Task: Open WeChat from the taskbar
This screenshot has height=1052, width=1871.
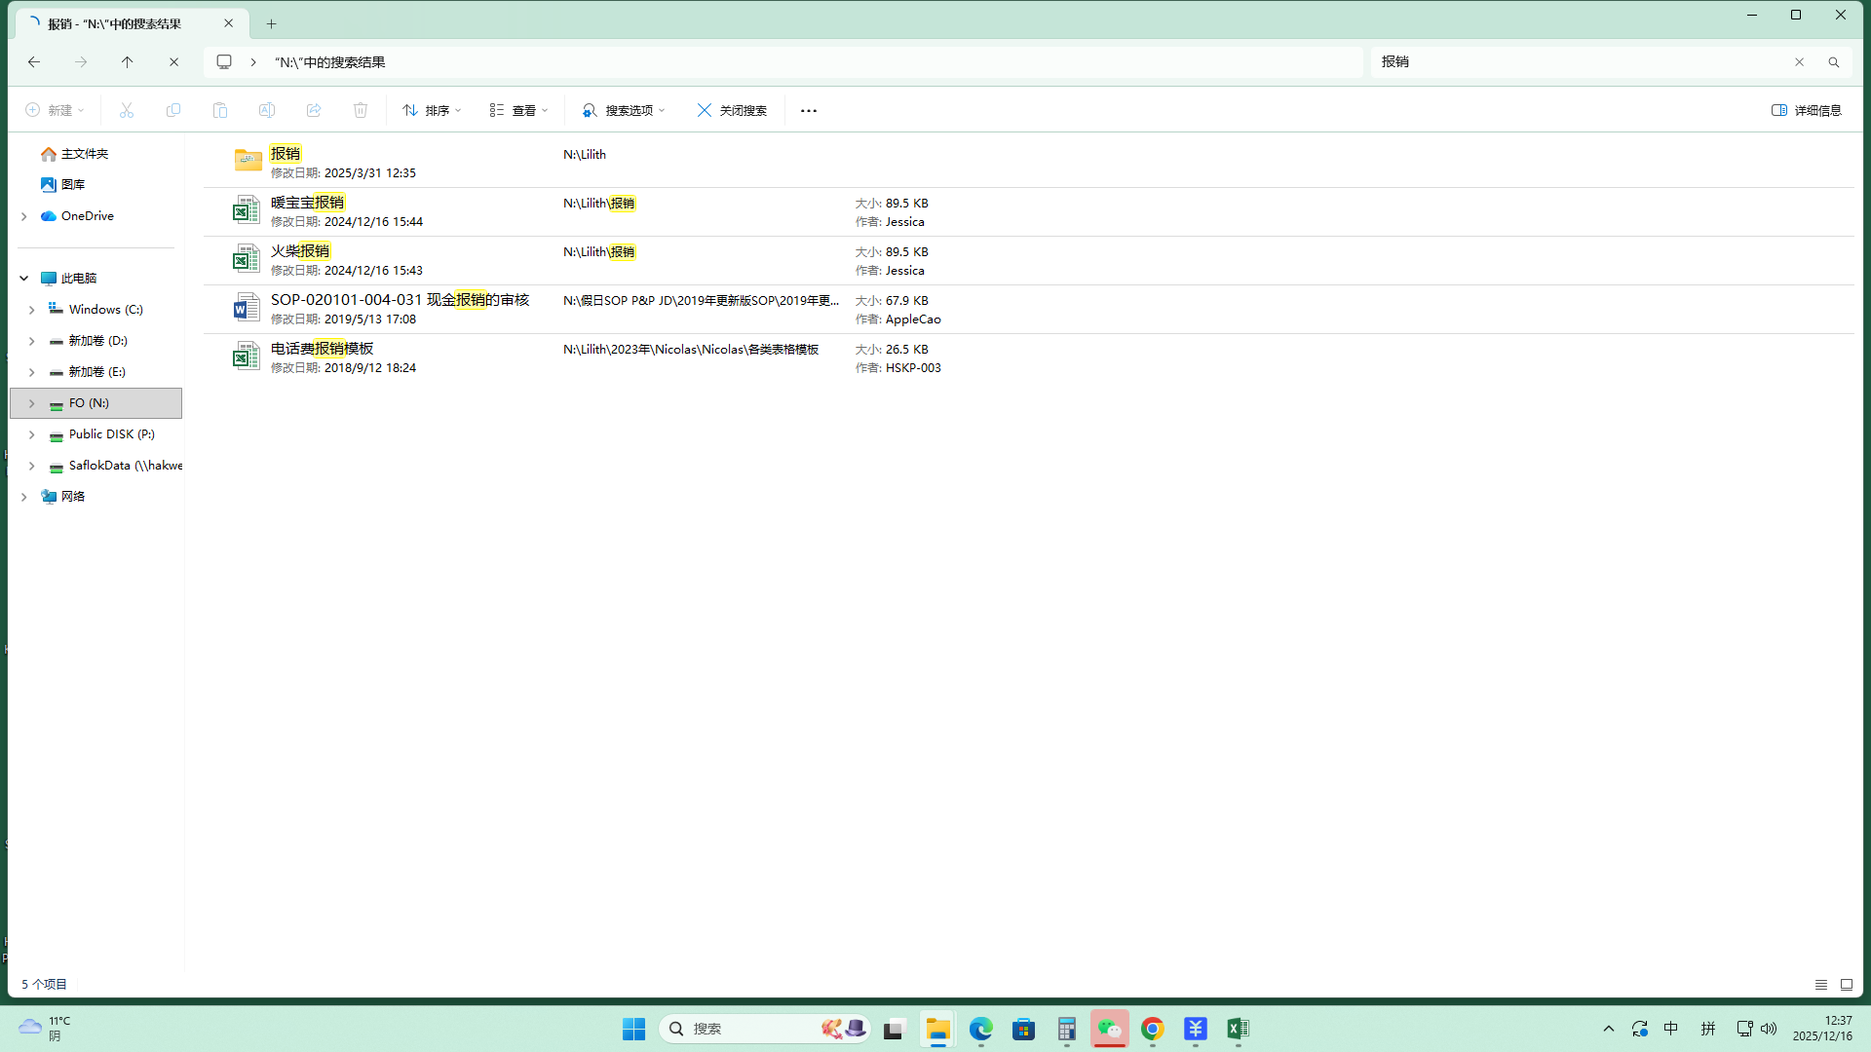Action: coord(1109,1029)
